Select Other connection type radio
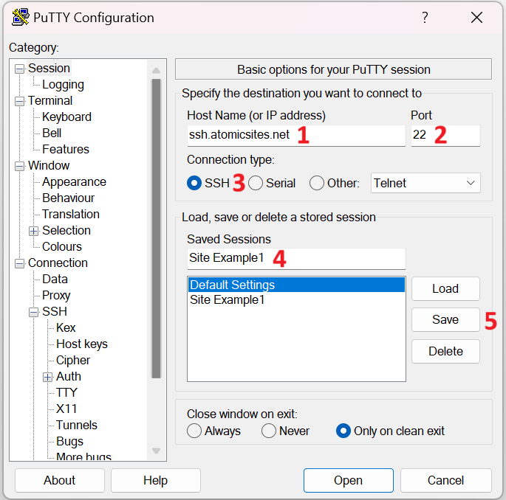This screenshot has height=500, width=506. pyautogui.click(x=317, y=183)
